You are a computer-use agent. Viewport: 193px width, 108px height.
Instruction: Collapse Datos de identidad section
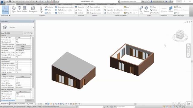pos(31,90)
